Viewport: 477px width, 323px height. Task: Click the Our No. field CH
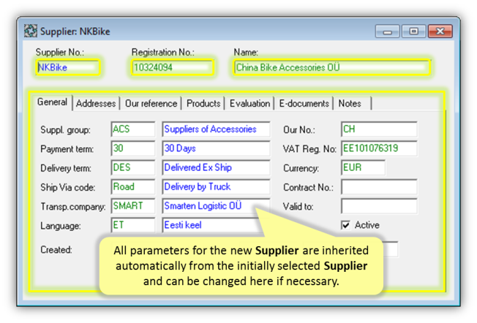(379, 129)
